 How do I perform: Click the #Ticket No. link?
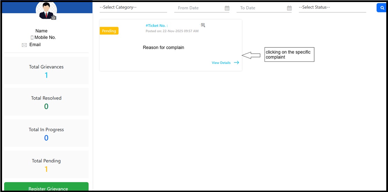157,26
